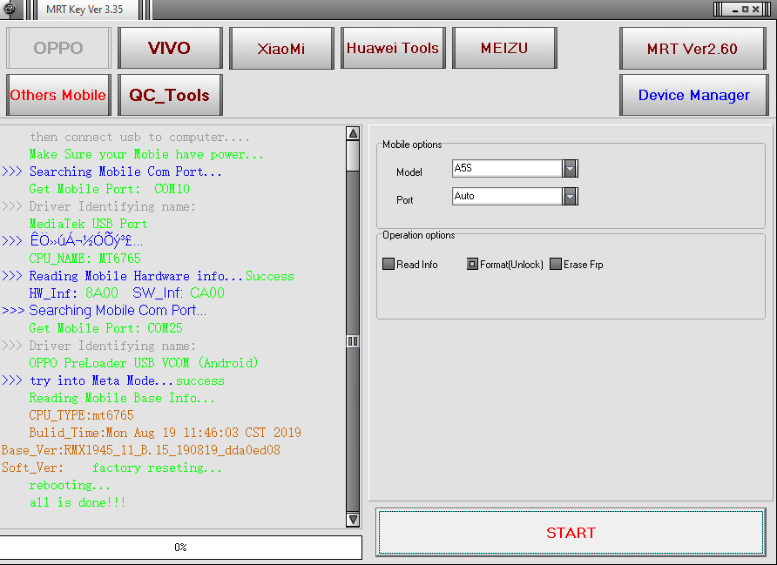Click log line 'try into Meta Mode...success'
The image size is (777, 565).
[126, 380]
